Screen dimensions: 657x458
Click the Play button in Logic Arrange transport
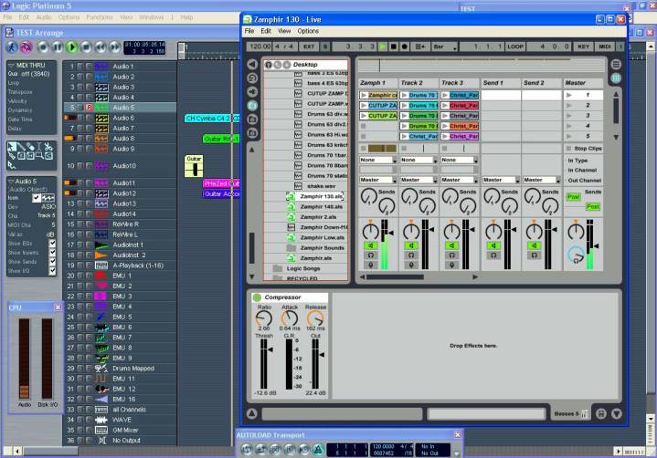[71, 47]
